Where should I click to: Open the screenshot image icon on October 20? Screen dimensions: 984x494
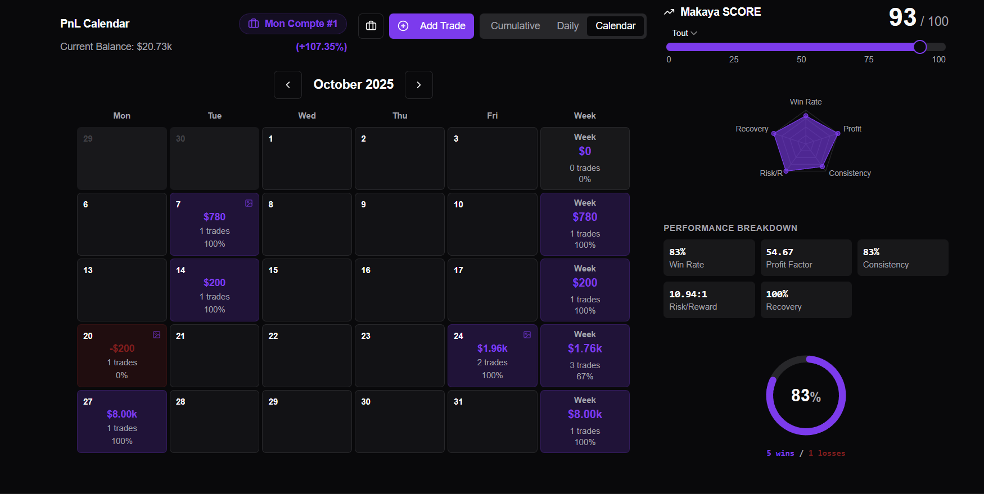coord(156,335)
